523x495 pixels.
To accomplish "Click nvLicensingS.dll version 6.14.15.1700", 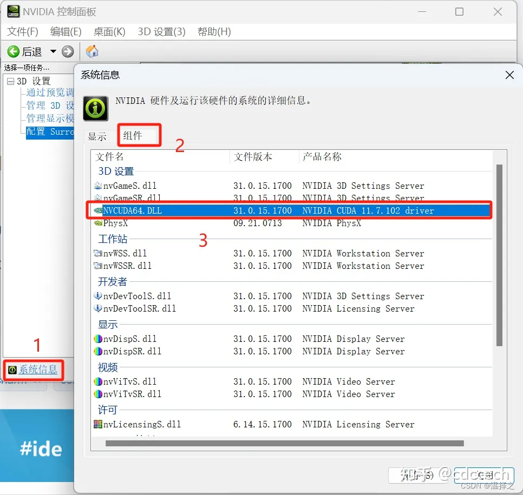I will pos(263,424).
